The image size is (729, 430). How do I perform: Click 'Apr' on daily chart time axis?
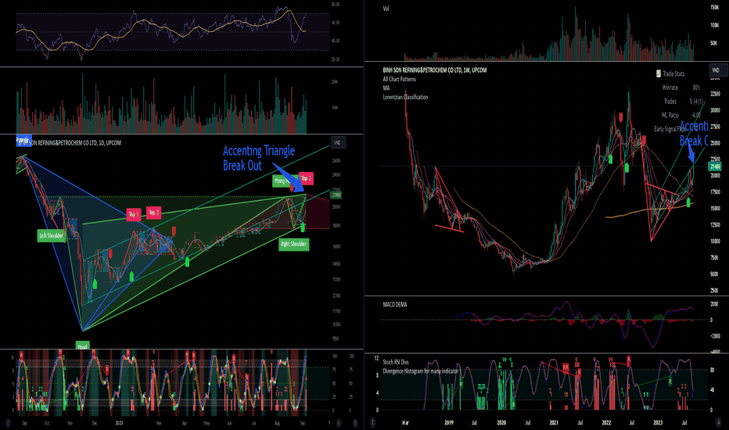(x=185, y=423)
